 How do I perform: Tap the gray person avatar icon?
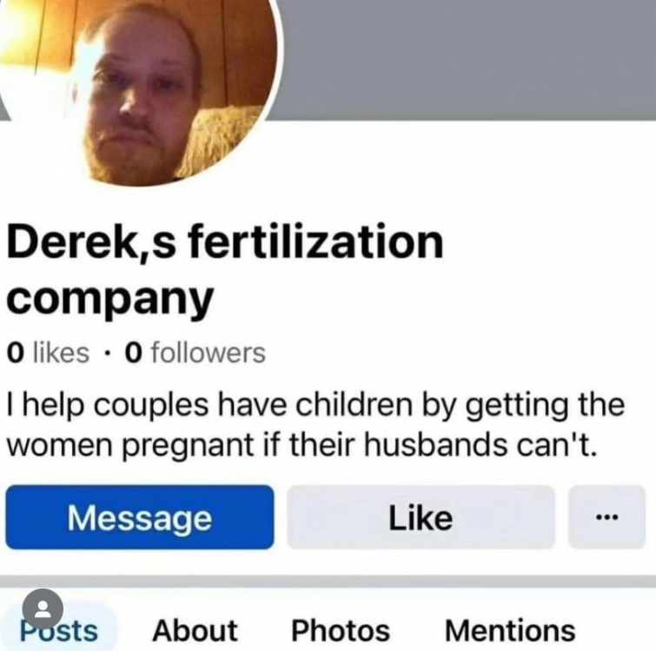click(43, 609)
